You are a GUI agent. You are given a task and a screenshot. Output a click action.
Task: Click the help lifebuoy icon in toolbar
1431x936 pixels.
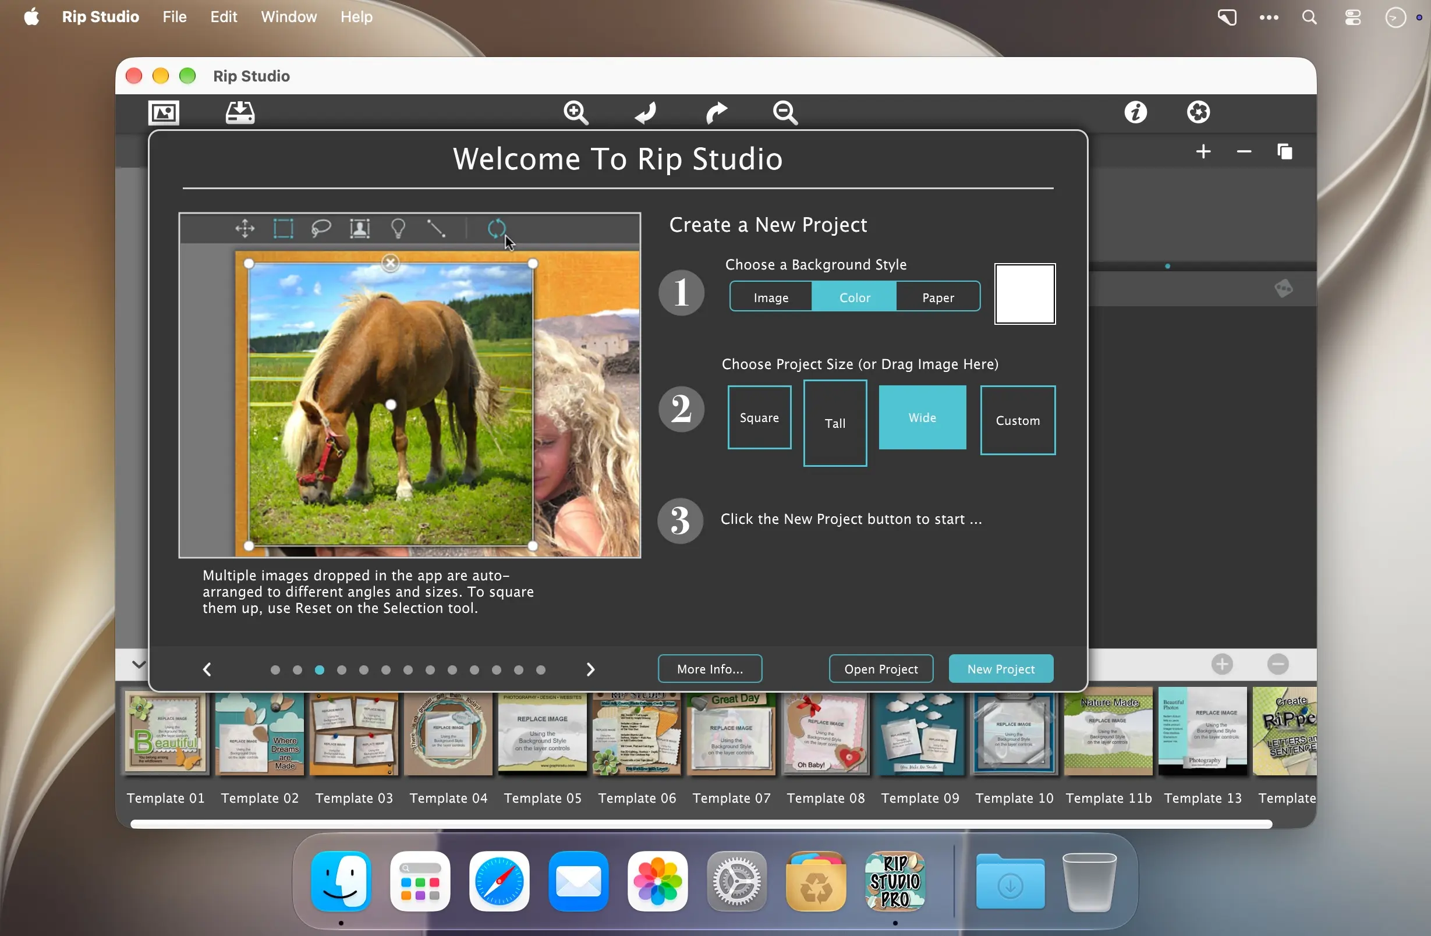click(x=1198, y=112)
